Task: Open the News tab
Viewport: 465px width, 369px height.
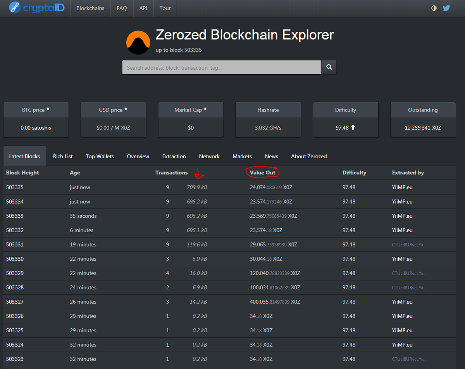Action: tap(272, 156)
